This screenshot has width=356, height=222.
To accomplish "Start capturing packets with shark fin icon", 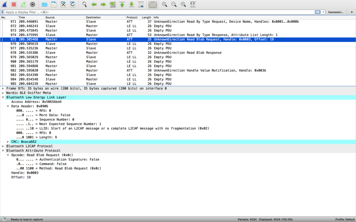I will (5, 4).
